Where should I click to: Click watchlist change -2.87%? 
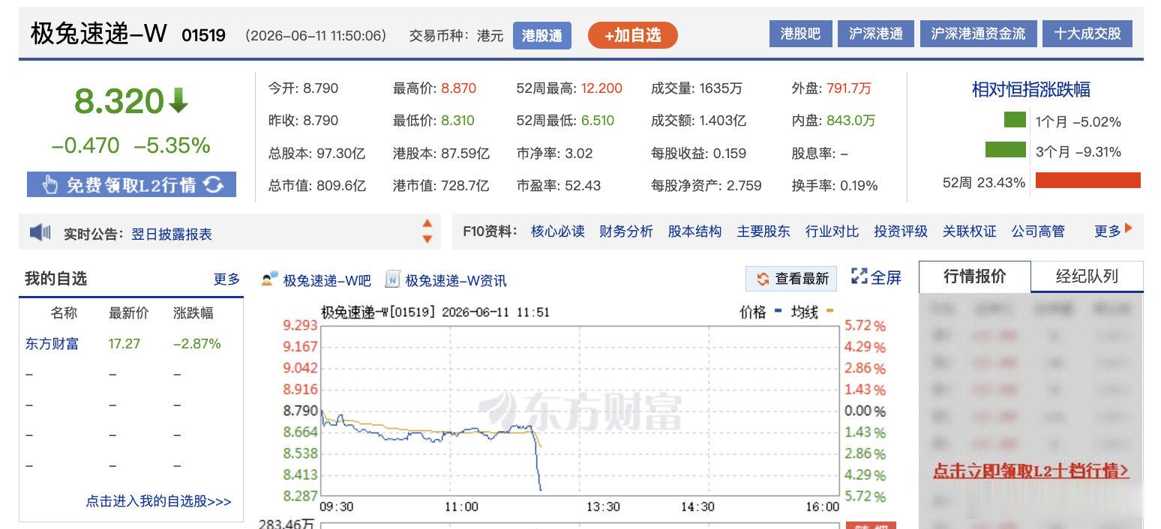pos(196,344)
